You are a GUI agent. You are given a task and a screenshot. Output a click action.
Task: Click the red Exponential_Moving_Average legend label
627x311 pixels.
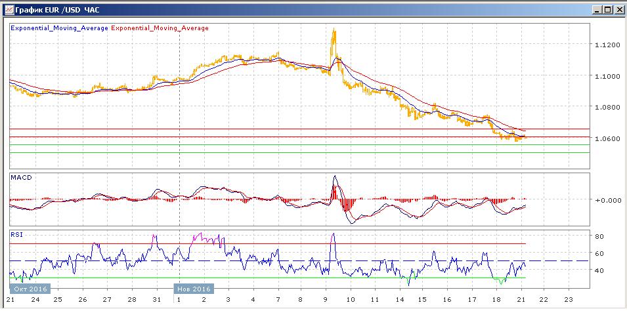[161, 28]
